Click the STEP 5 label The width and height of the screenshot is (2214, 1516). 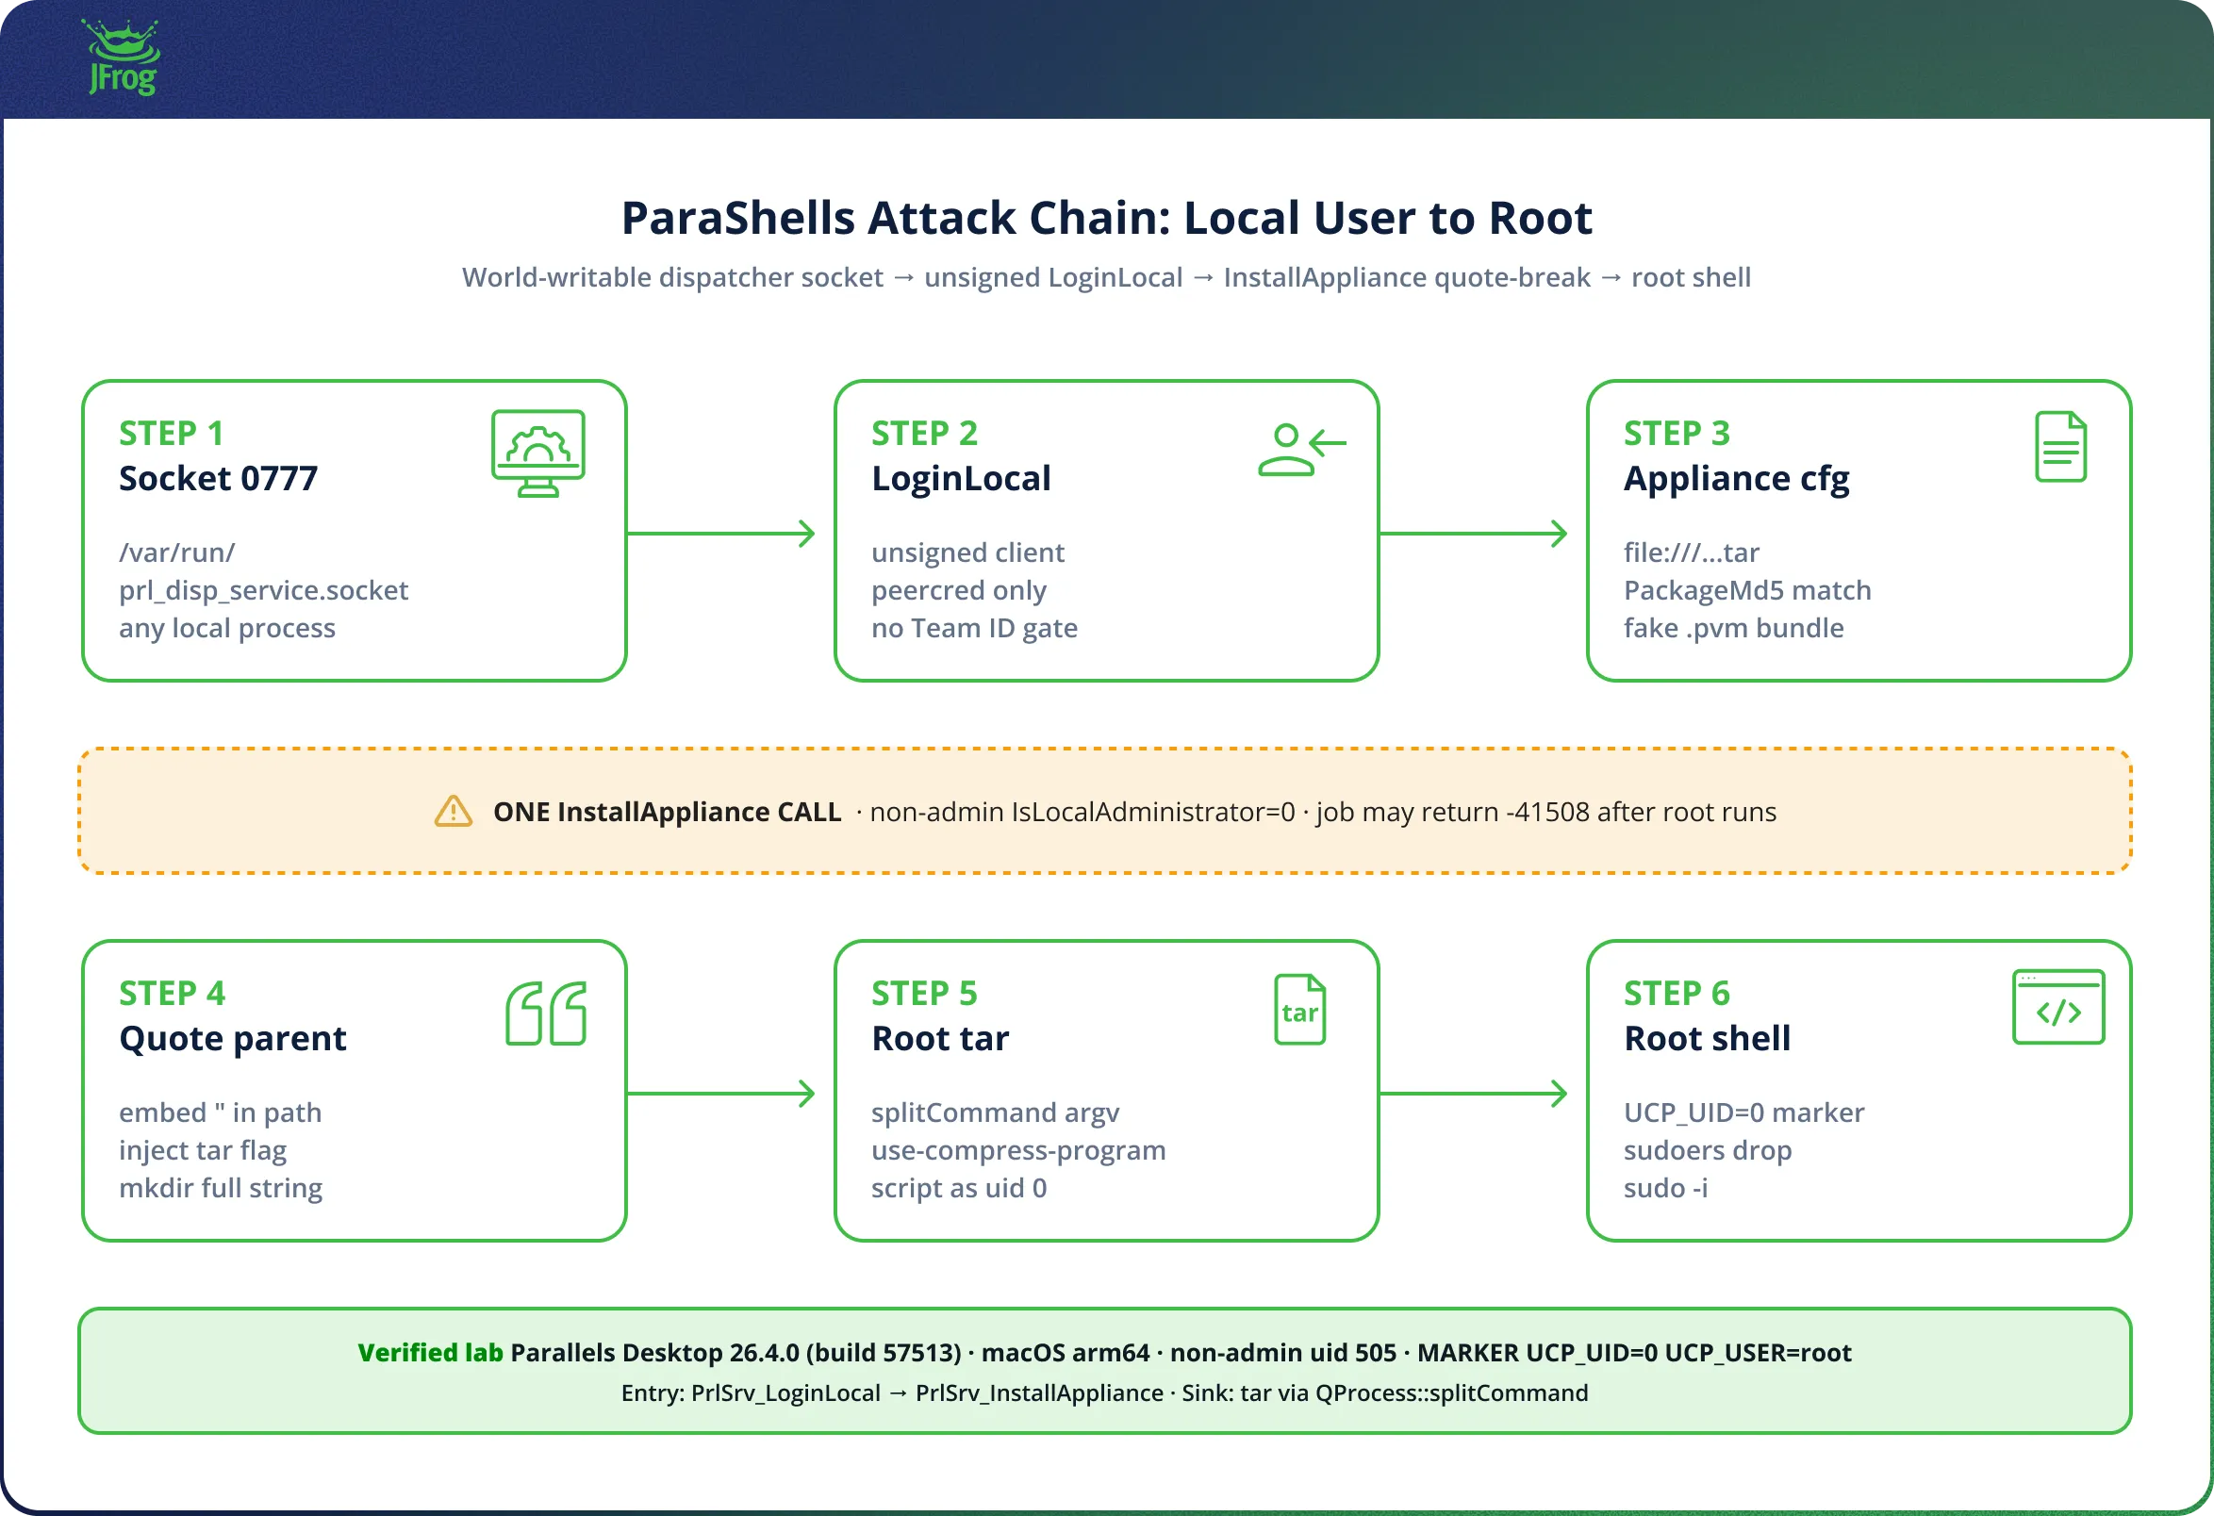[x=924, y=993]
